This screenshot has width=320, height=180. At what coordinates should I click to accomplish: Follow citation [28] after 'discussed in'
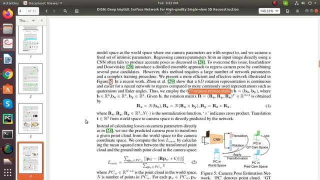[201, 62]
